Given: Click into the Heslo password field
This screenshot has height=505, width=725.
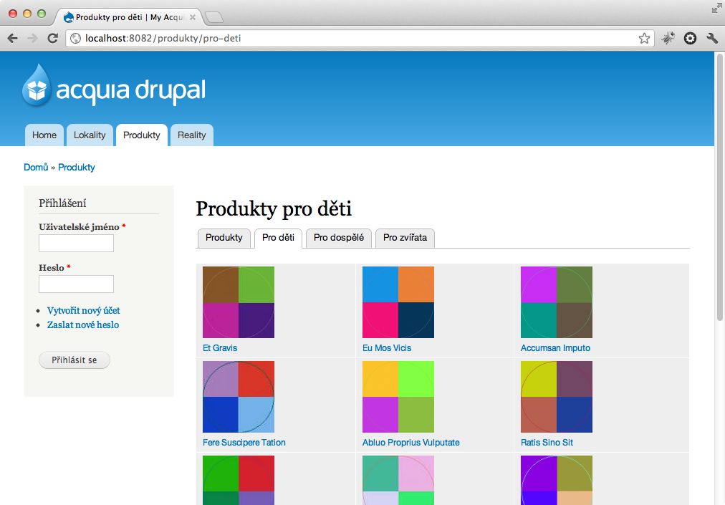Looking at the screenshot, I should tap(76, 284).
